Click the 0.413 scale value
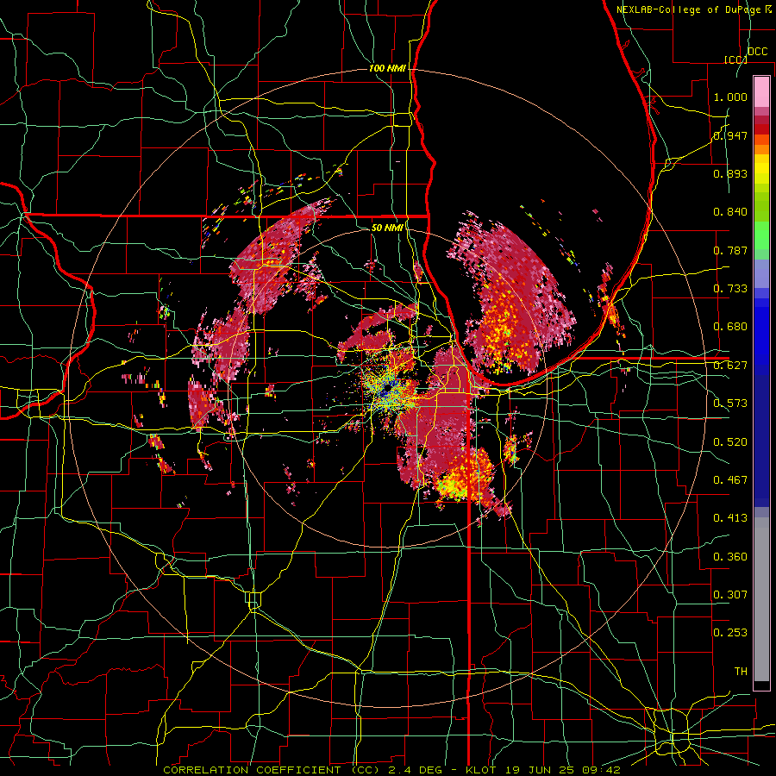This screenshot has height=776, width=776. [x=730, y=518]
